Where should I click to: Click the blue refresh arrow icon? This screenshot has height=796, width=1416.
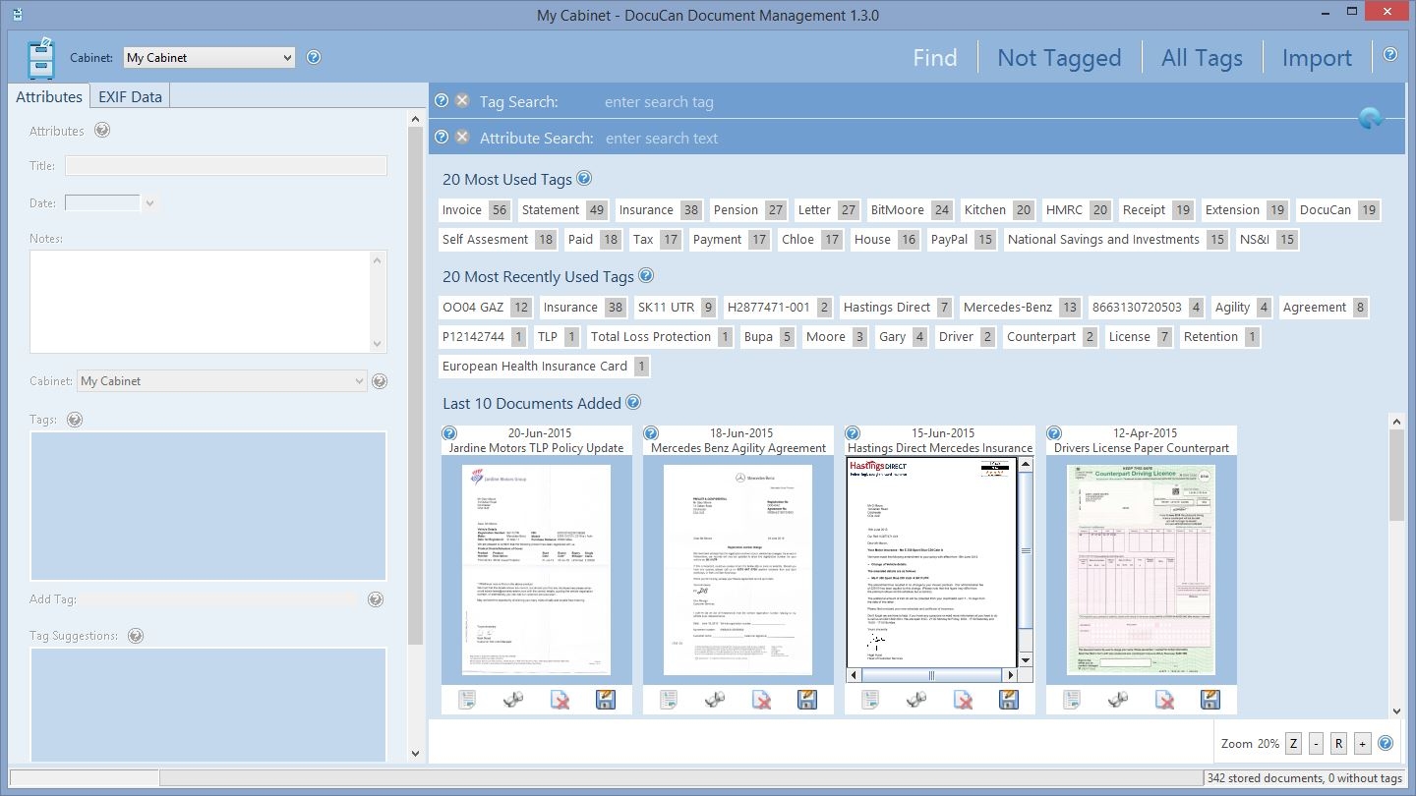pos(1370,119)
